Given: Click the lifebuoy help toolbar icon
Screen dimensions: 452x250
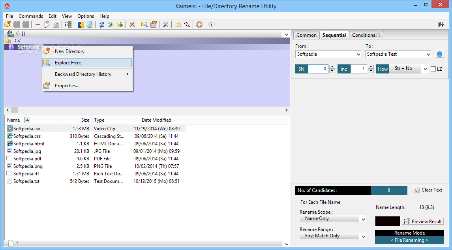Looking at the screenshot, I should (x=199, y=24).
